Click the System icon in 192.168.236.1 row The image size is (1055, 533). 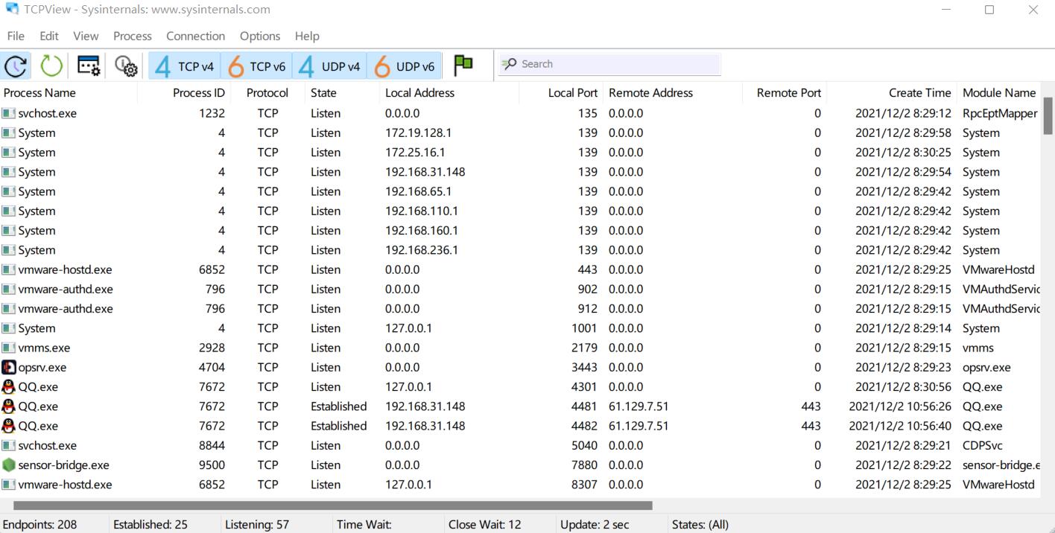[8, 250]
